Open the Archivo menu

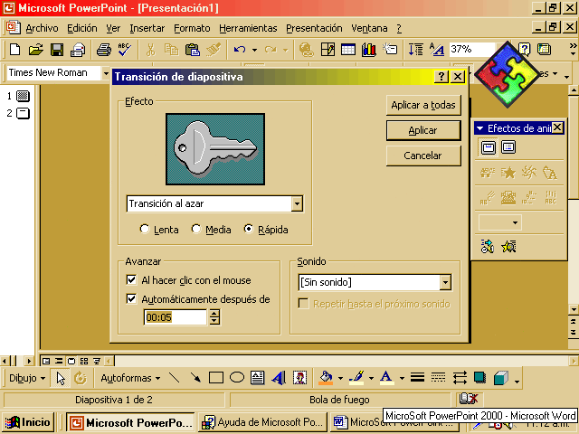[x=42, y=28]
